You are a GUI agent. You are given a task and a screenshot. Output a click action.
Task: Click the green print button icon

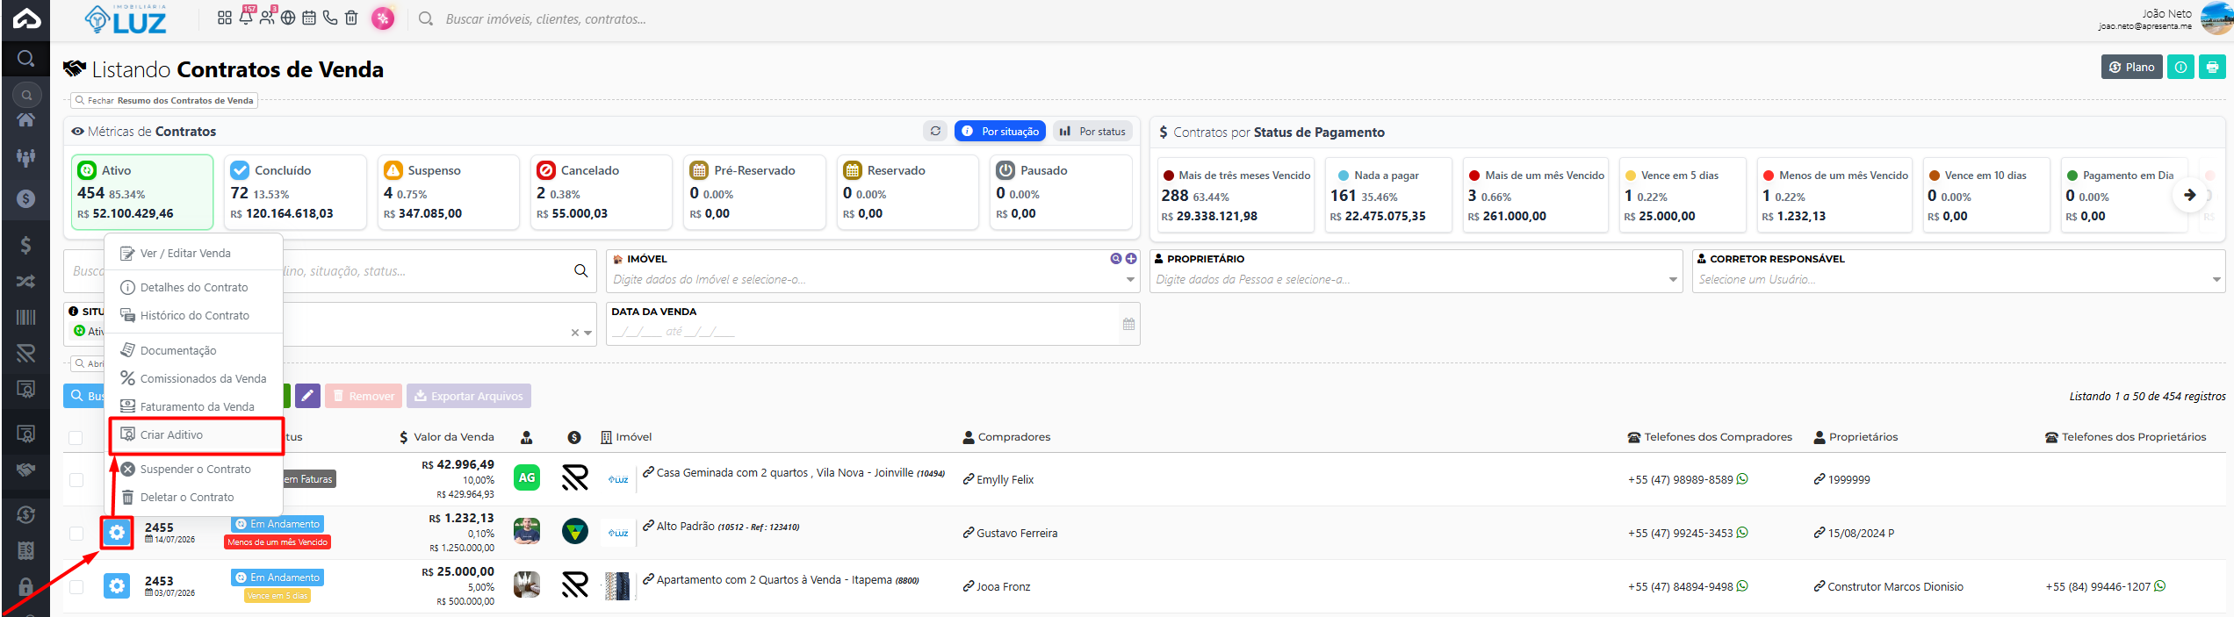click(2212, 67)
